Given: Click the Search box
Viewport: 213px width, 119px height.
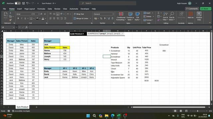Looking at the screenshot, I should (x=107, y=3).
